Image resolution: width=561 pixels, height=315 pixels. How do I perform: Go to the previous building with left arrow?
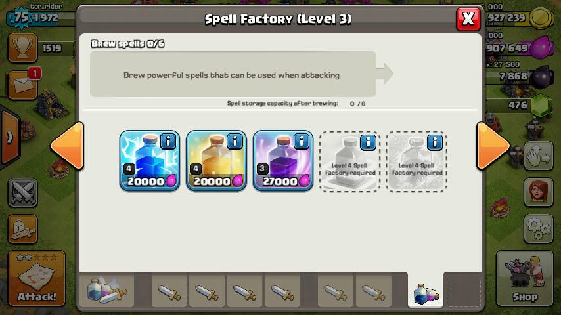(x=68, y=146)
